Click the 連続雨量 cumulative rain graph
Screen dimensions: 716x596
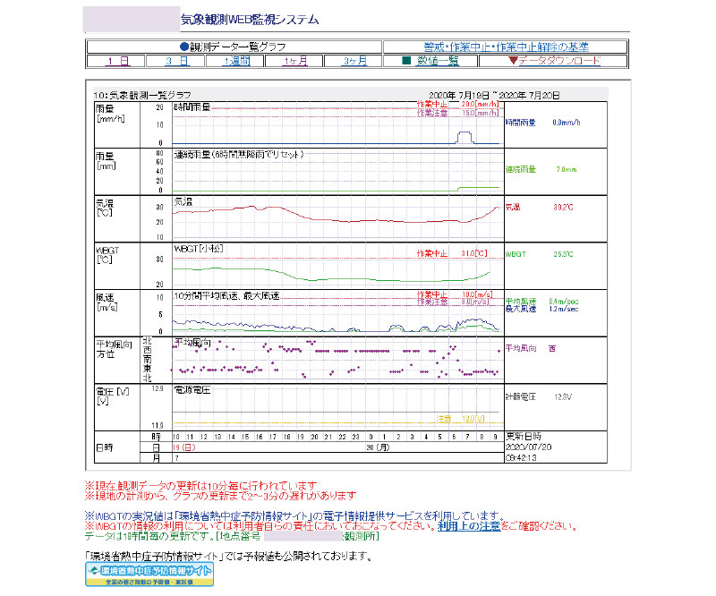336,171
